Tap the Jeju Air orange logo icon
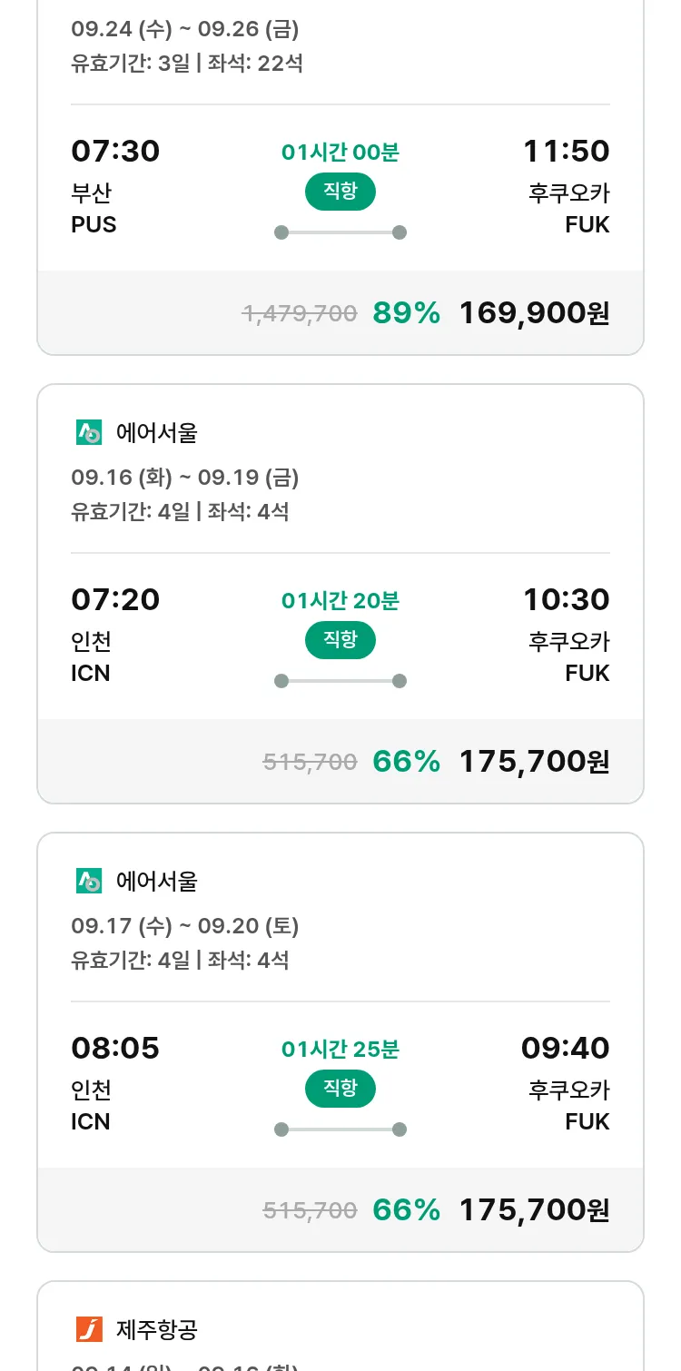Viewport: 681px width, 1371px height. pos(89,1329)
